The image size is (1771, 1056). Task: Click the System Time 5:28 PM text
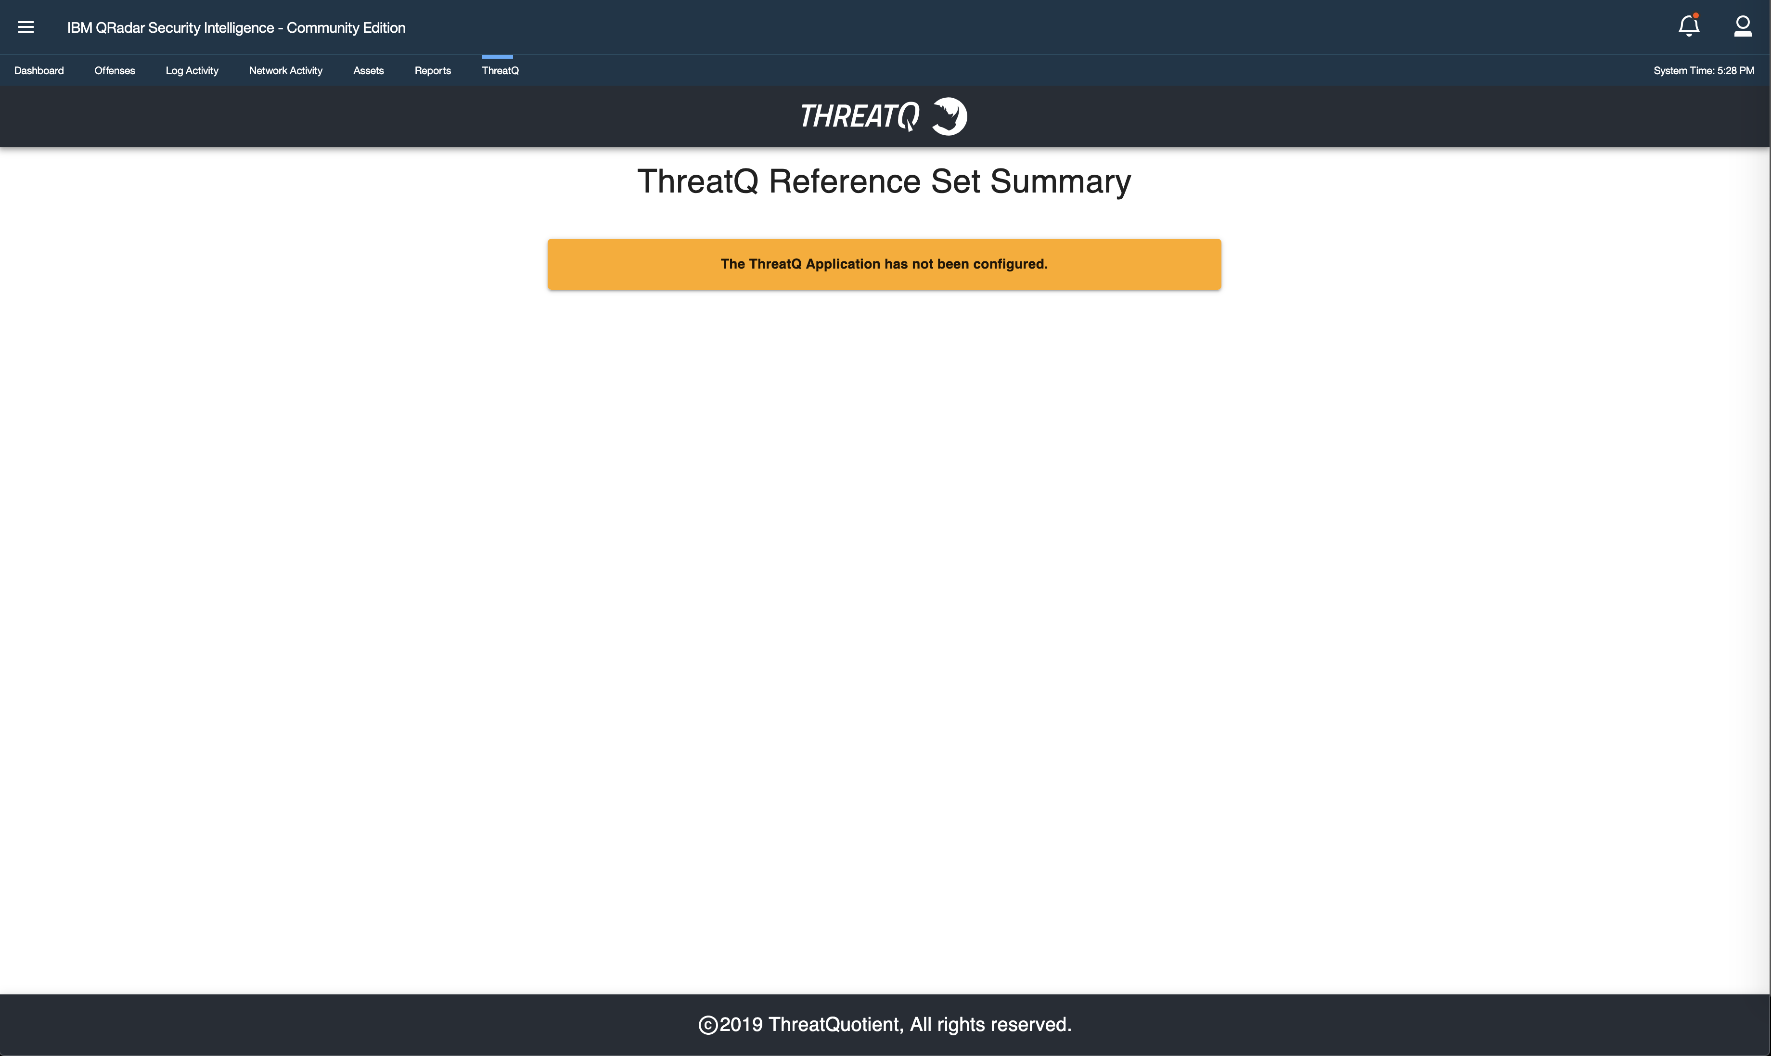pos(1704,70)
